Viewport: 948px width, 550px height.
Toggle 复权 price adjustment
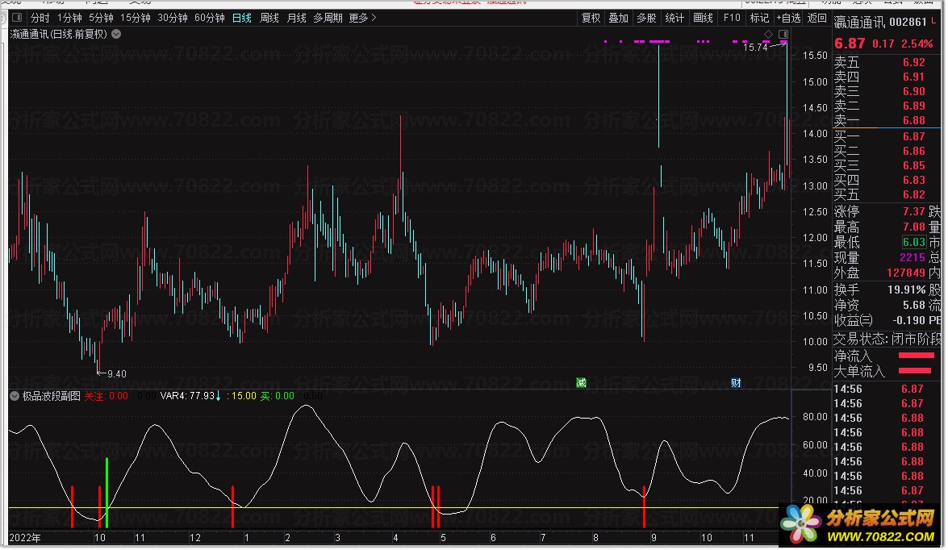tap(591, 18)
